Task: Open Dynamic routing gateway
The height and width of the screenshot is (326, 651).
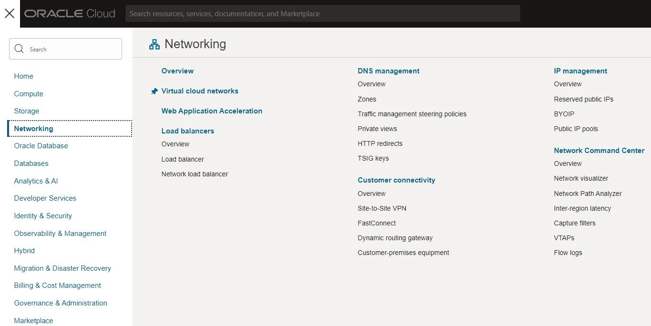Action: coord(395,238)
